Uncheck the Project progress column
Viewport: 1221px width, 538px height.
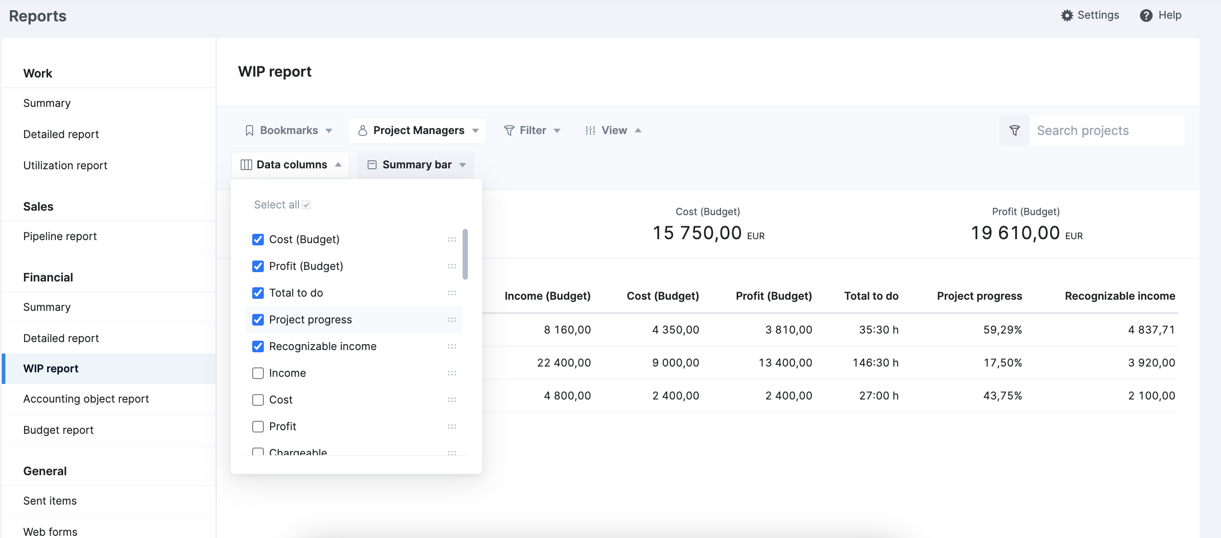coord(258,320)
